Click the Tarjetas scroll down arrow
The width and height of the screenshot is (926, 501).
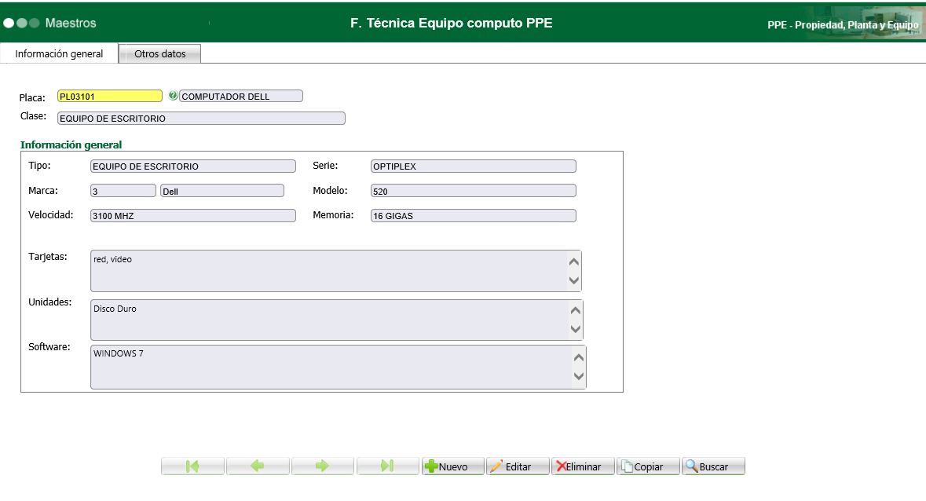click(x=573, y=280)
